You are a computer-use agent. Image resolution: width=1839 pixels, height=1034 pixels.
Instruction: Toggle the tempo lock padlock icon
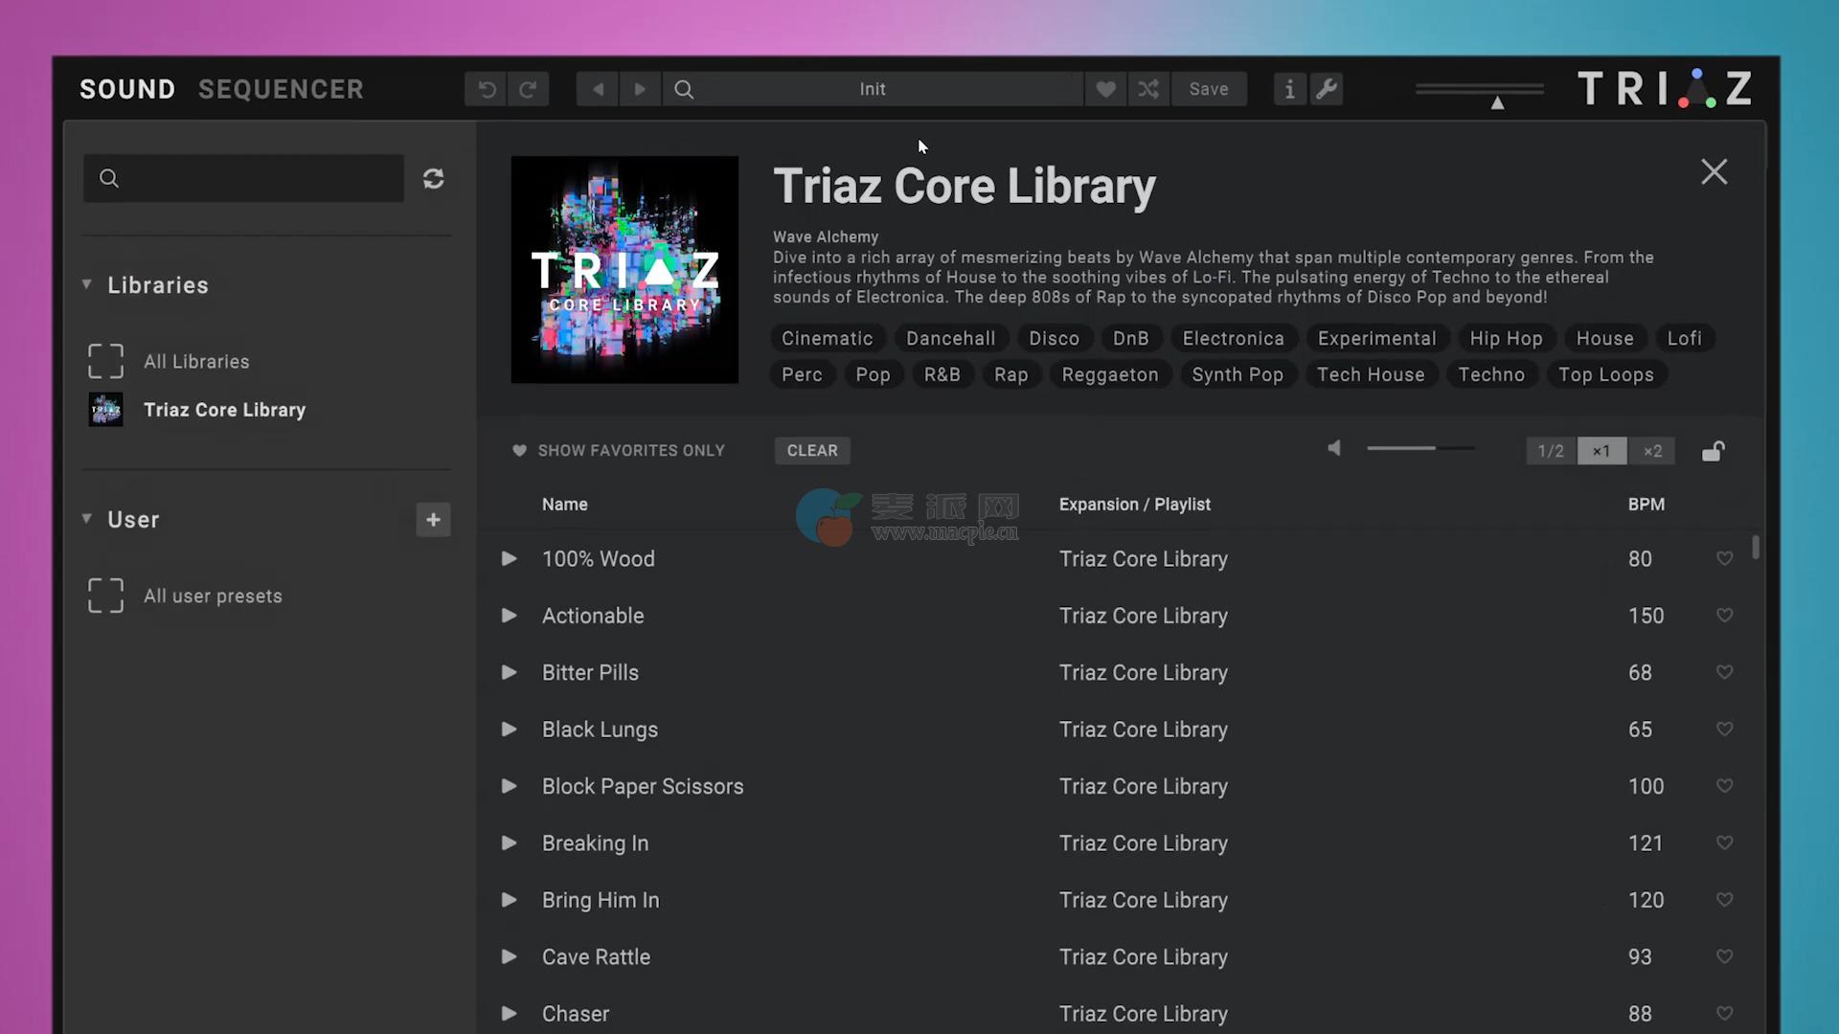pos(1713,451)
